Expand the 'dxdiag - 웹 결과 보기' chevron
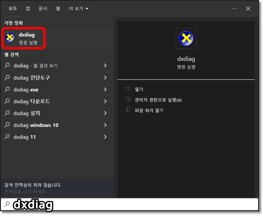 pos(105,65)
